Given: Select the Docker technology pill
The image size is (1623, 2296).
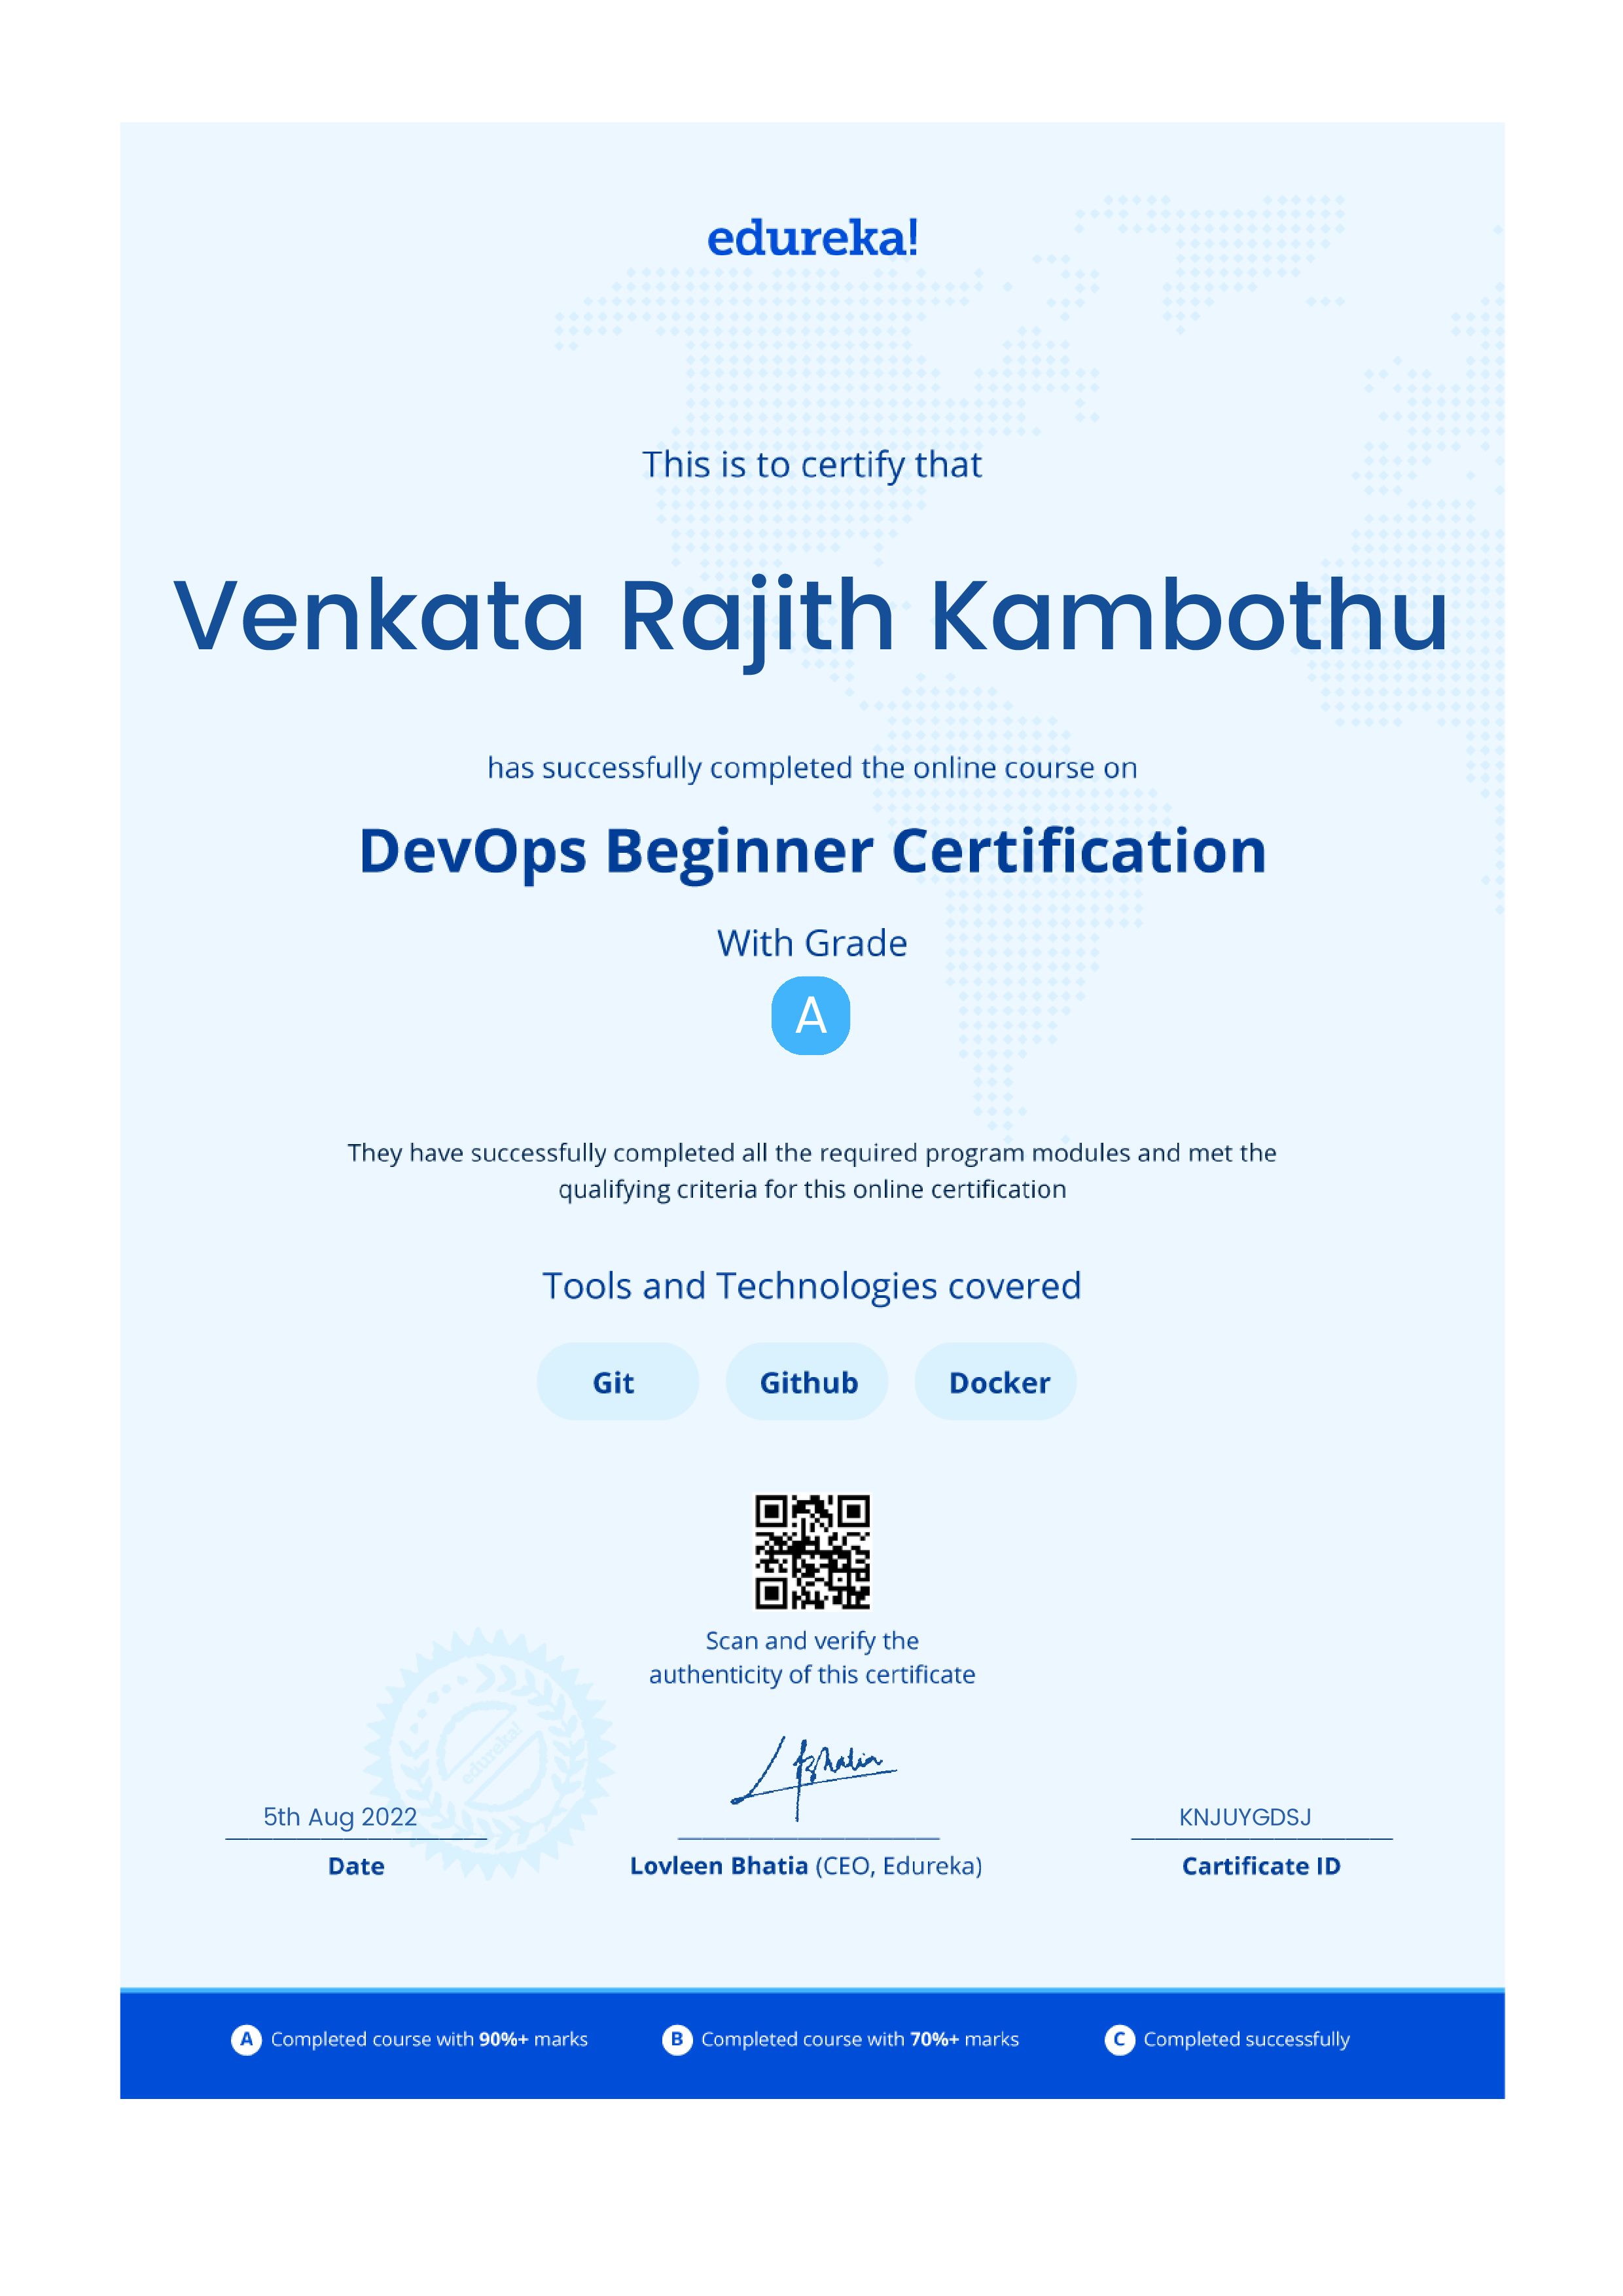Looking at the screenshot, I should [996, 1382].
